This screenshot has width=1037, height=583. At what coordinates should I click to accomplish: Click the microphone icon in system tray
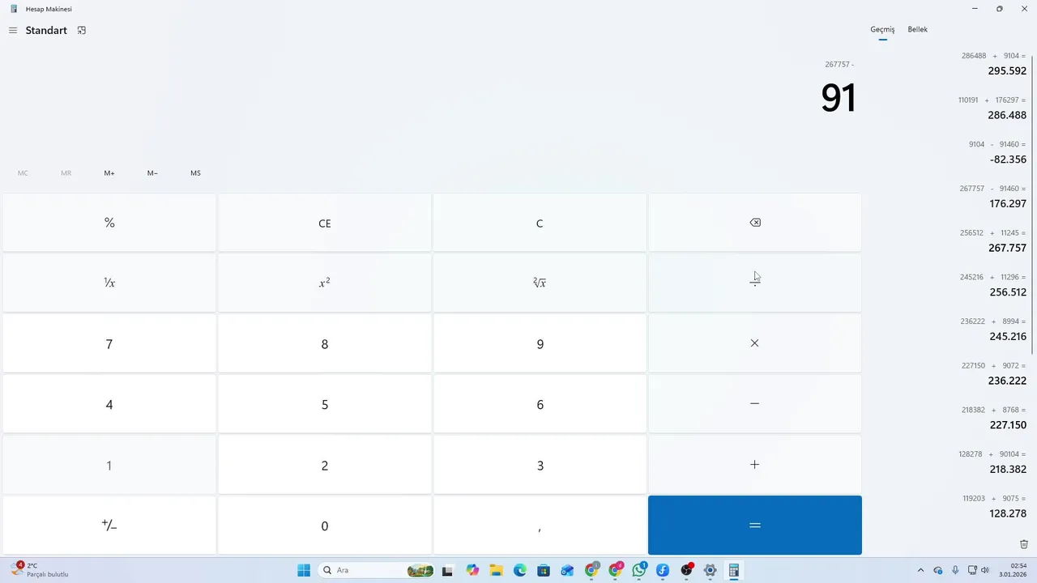[x=955, y=570]
